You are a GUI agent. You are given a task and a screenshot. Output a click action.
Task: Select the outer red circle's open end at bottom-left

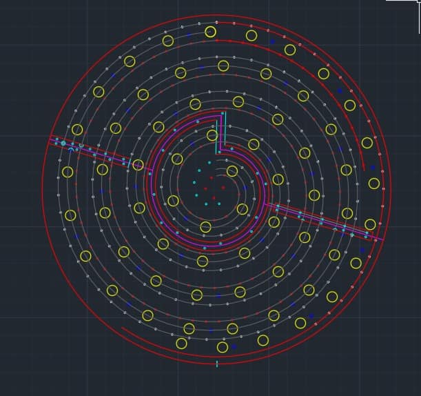[122, 328]
